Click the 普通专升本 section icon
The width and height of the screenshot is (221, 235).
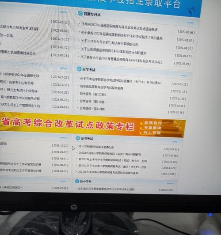click(x=80, y=13)
